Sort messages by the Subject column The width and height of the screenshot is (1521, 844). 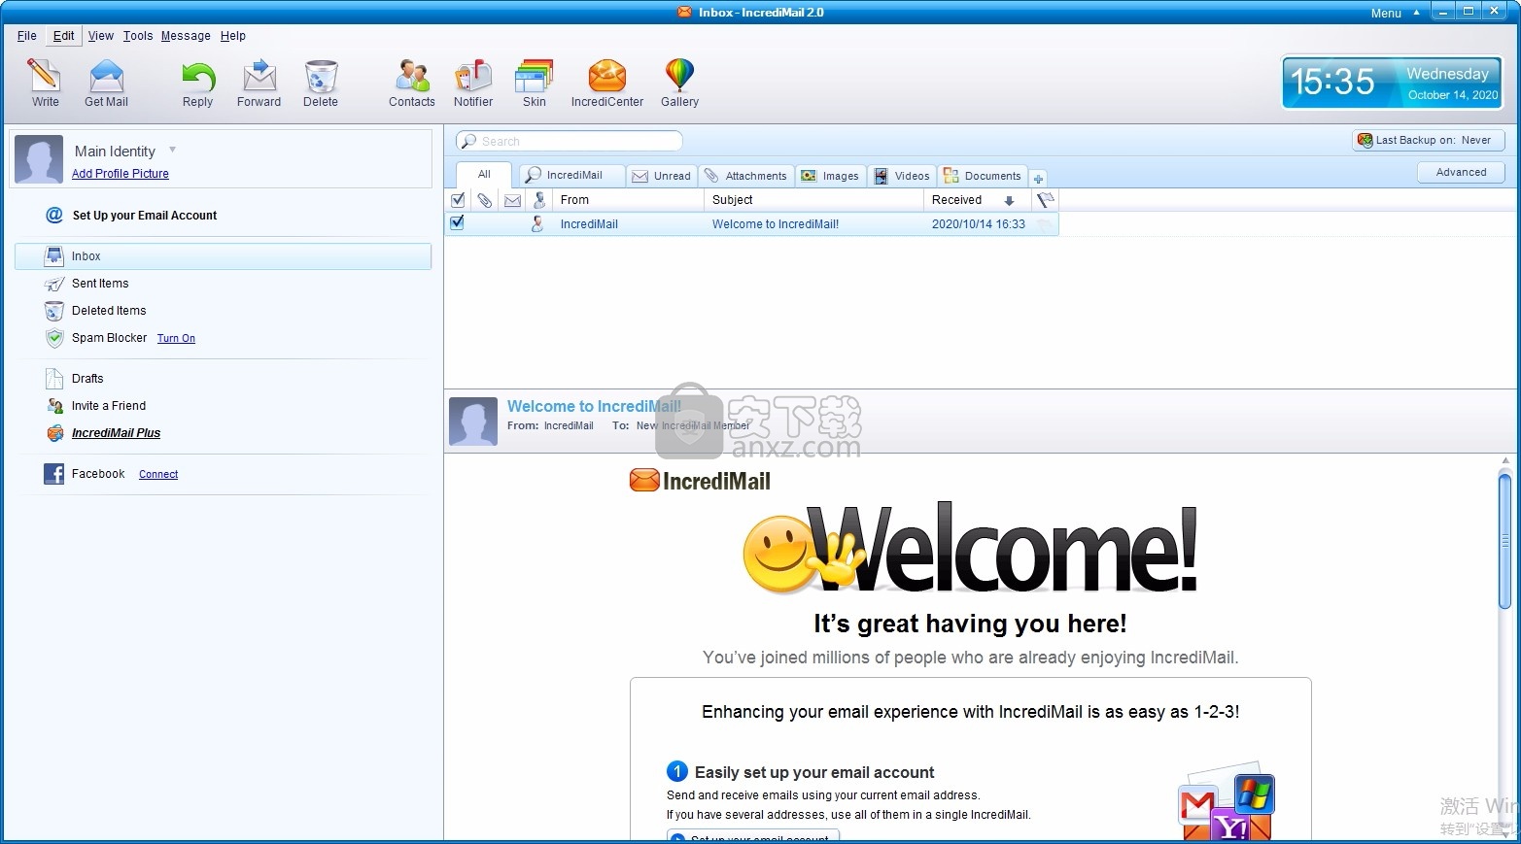(813, 200)
